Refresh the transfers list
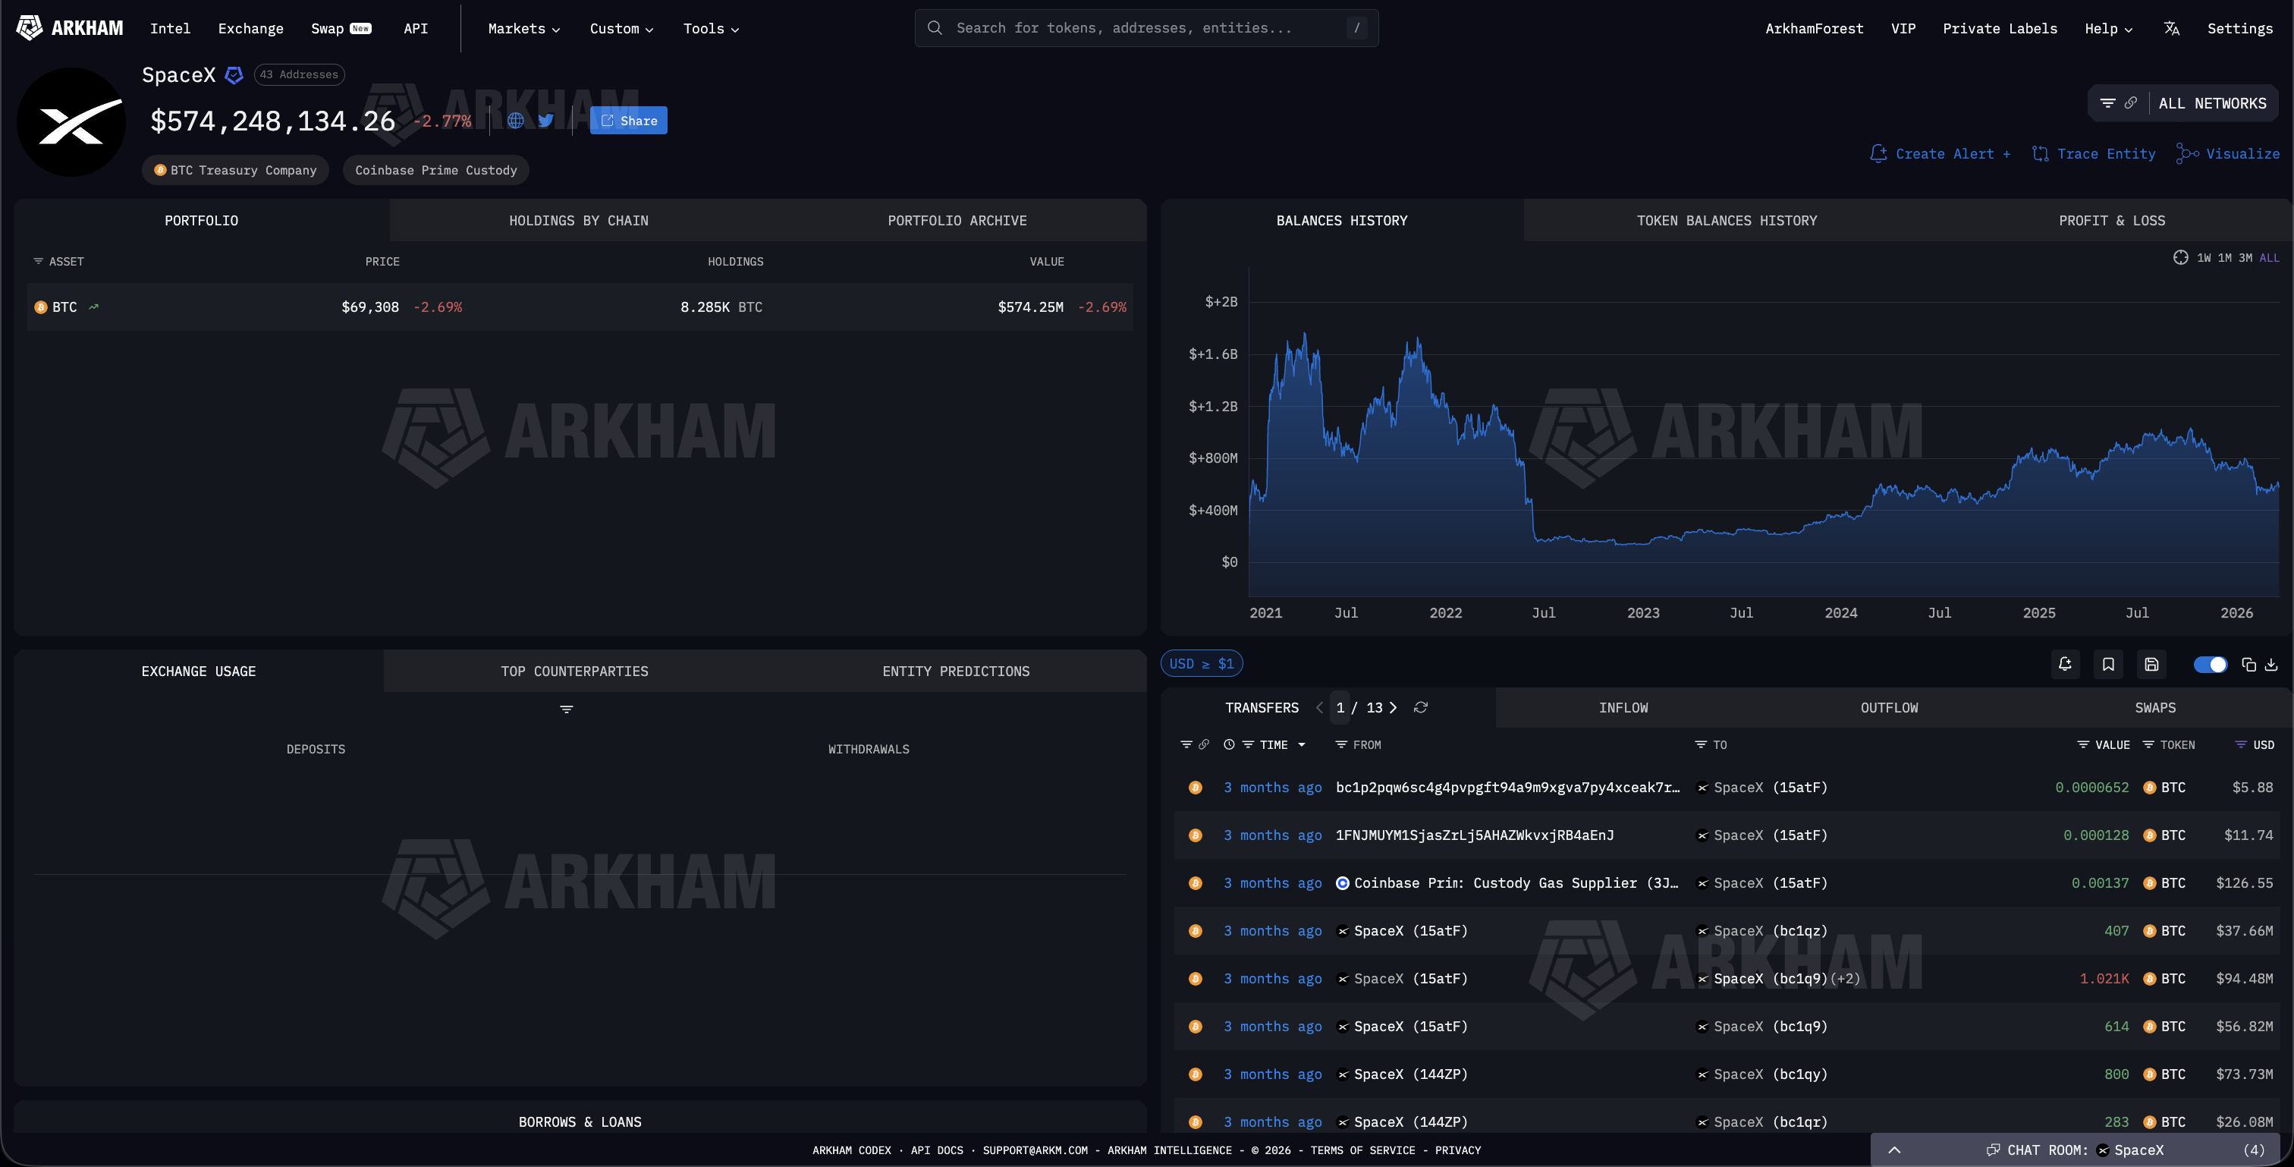 point(1420,707)
